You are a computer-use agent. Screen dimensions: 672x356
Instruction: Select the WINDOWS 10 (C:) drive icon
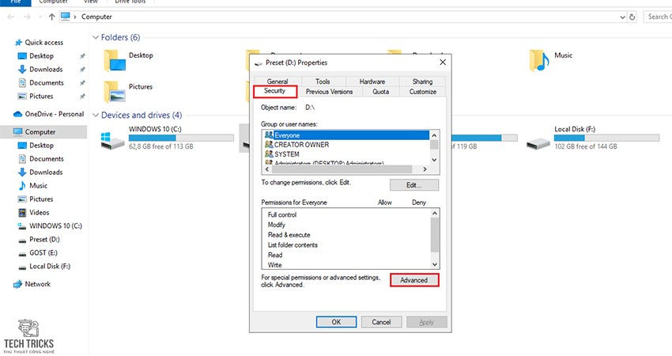pyautogui.click(x=112, y=140)
